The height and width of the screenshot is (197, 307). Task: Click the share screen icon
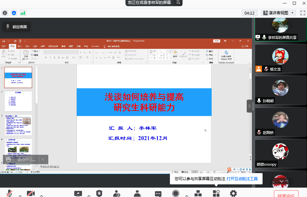pyautogui.click(x=78, y=193)
